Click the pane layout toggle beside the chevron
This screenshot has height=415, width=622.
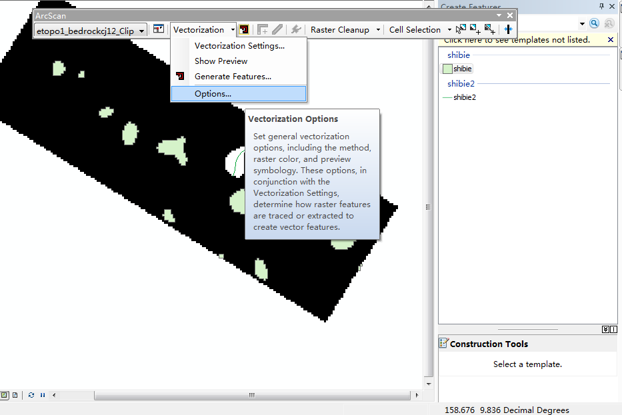point(614,329)
